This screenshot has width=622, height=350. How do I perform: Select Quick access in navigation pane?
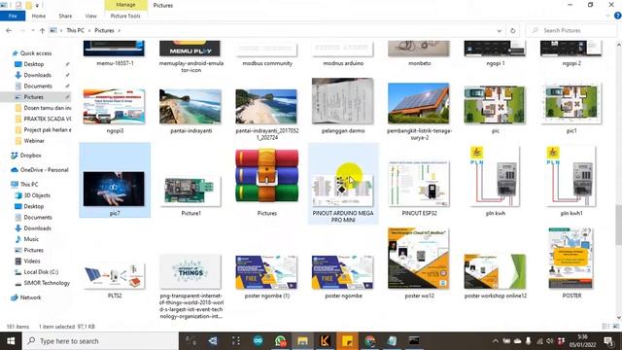[36, 53]
